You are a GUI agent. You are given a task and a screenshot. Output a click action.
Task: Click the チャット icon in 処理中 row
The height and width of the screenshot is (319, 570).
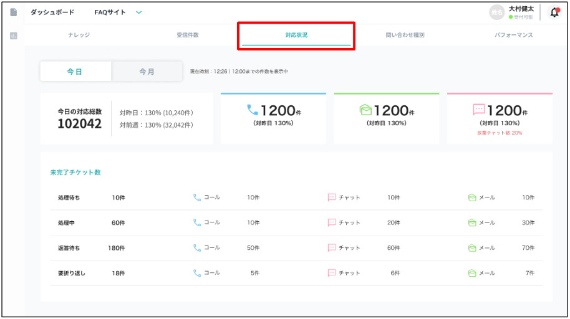coord(332,222)
